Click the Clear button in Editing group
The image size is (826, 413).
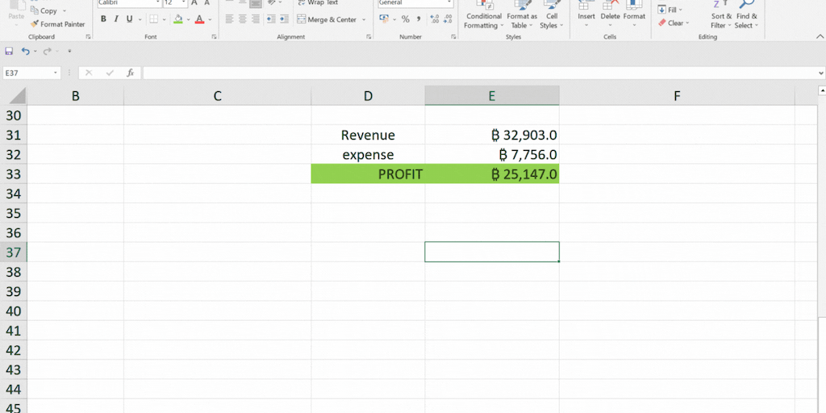674,23
